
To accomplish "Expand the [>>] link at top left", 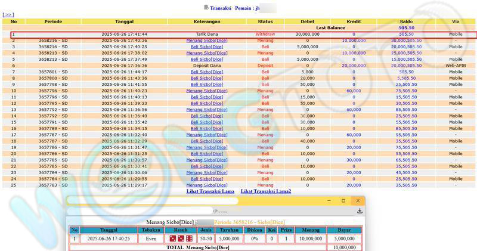I will [x=8, y=14].
